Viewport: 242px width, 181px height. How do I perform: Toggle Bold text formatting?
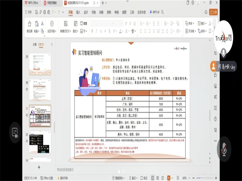pyautogui.click(x=92, y=31)
